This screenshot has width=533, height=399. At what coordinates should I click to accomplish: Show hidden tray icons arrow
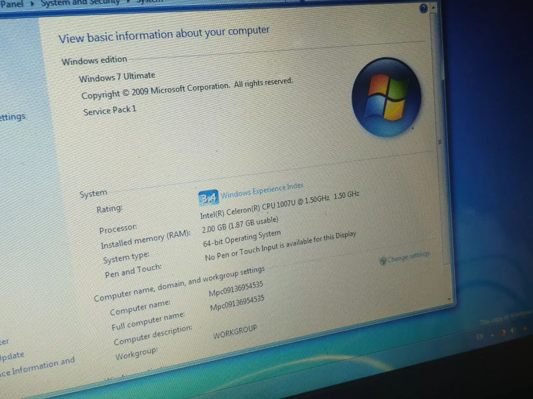pyautogui.click(x=492, y=335)
